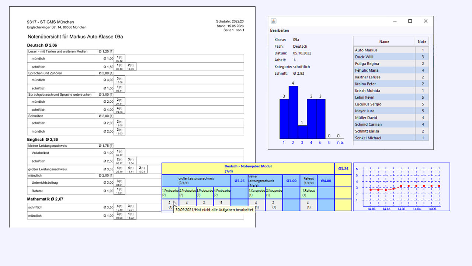
Task: Select the Krtsch Muhida row
Action: pyautogui.click(x=391, y=91)
